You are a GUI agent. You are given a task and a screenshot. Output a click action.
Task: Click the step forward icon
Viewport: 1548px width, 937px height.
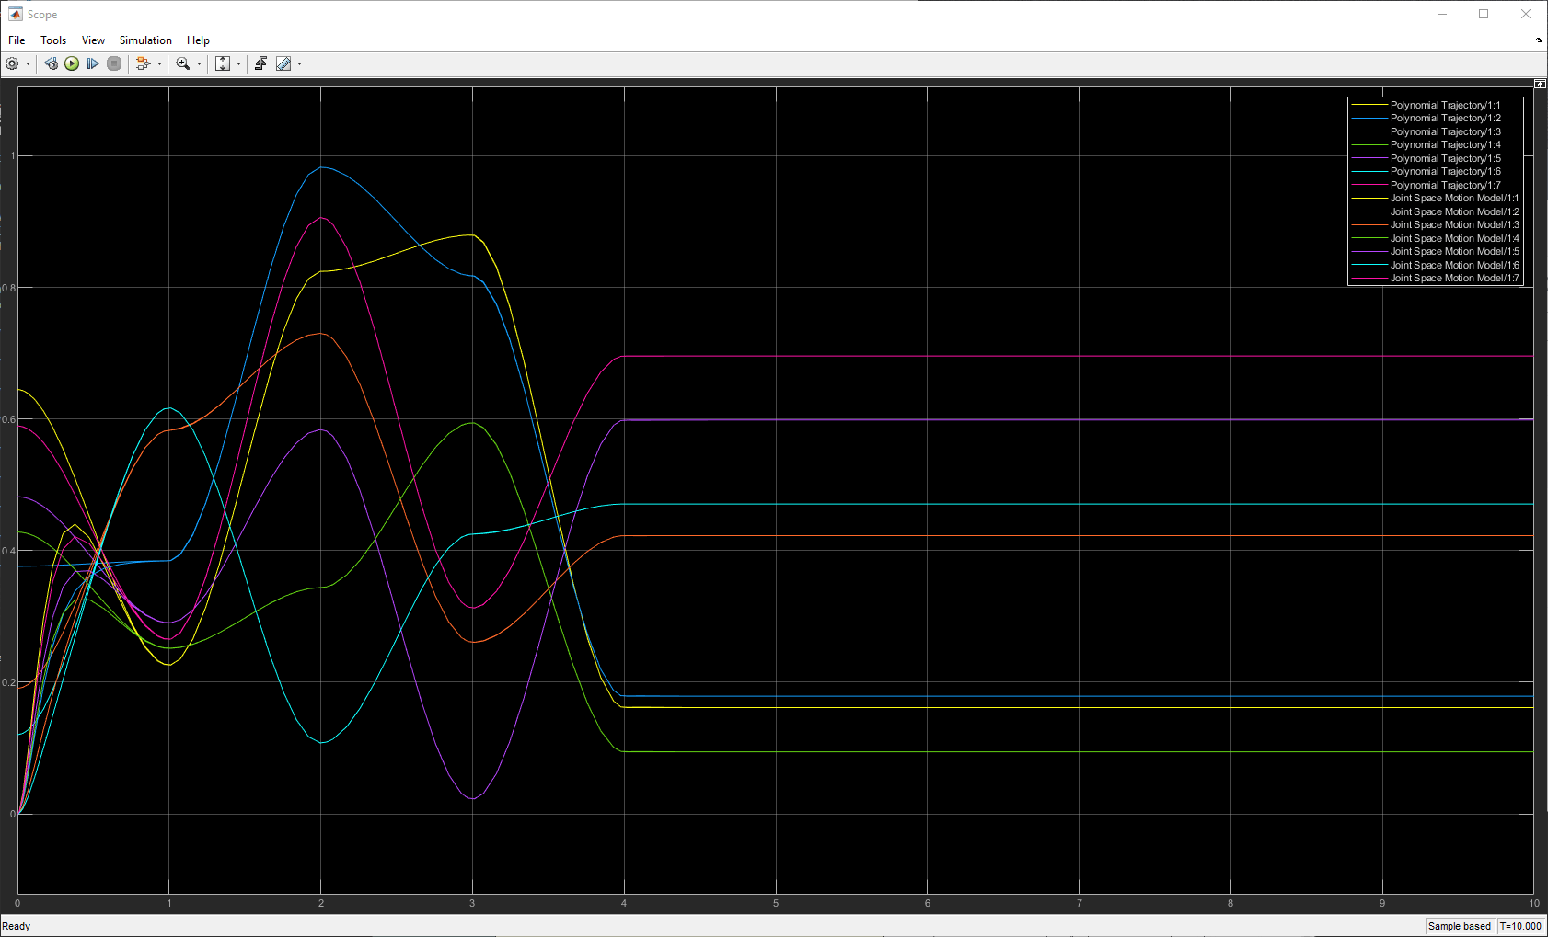pyautogui.click(x=93, y=63)
